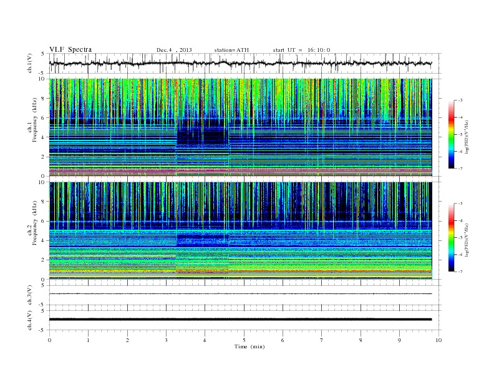Click the "-3" label on ch.2 colorbar

460,203
